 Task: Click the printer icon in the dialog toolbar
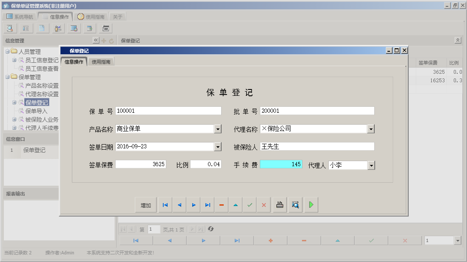[x=280, y=205]
